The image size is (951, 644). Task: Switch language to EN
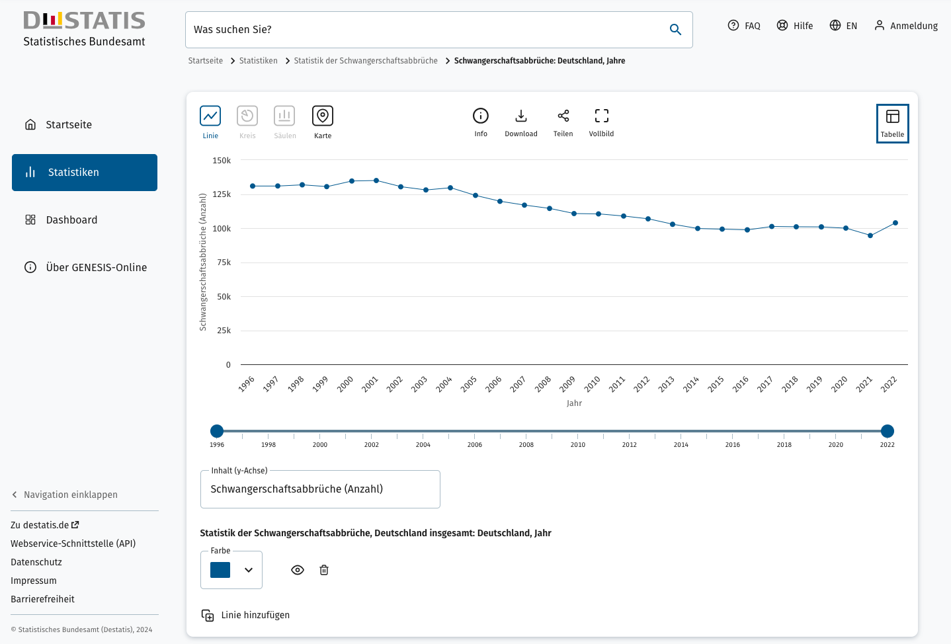click(844, 26)
